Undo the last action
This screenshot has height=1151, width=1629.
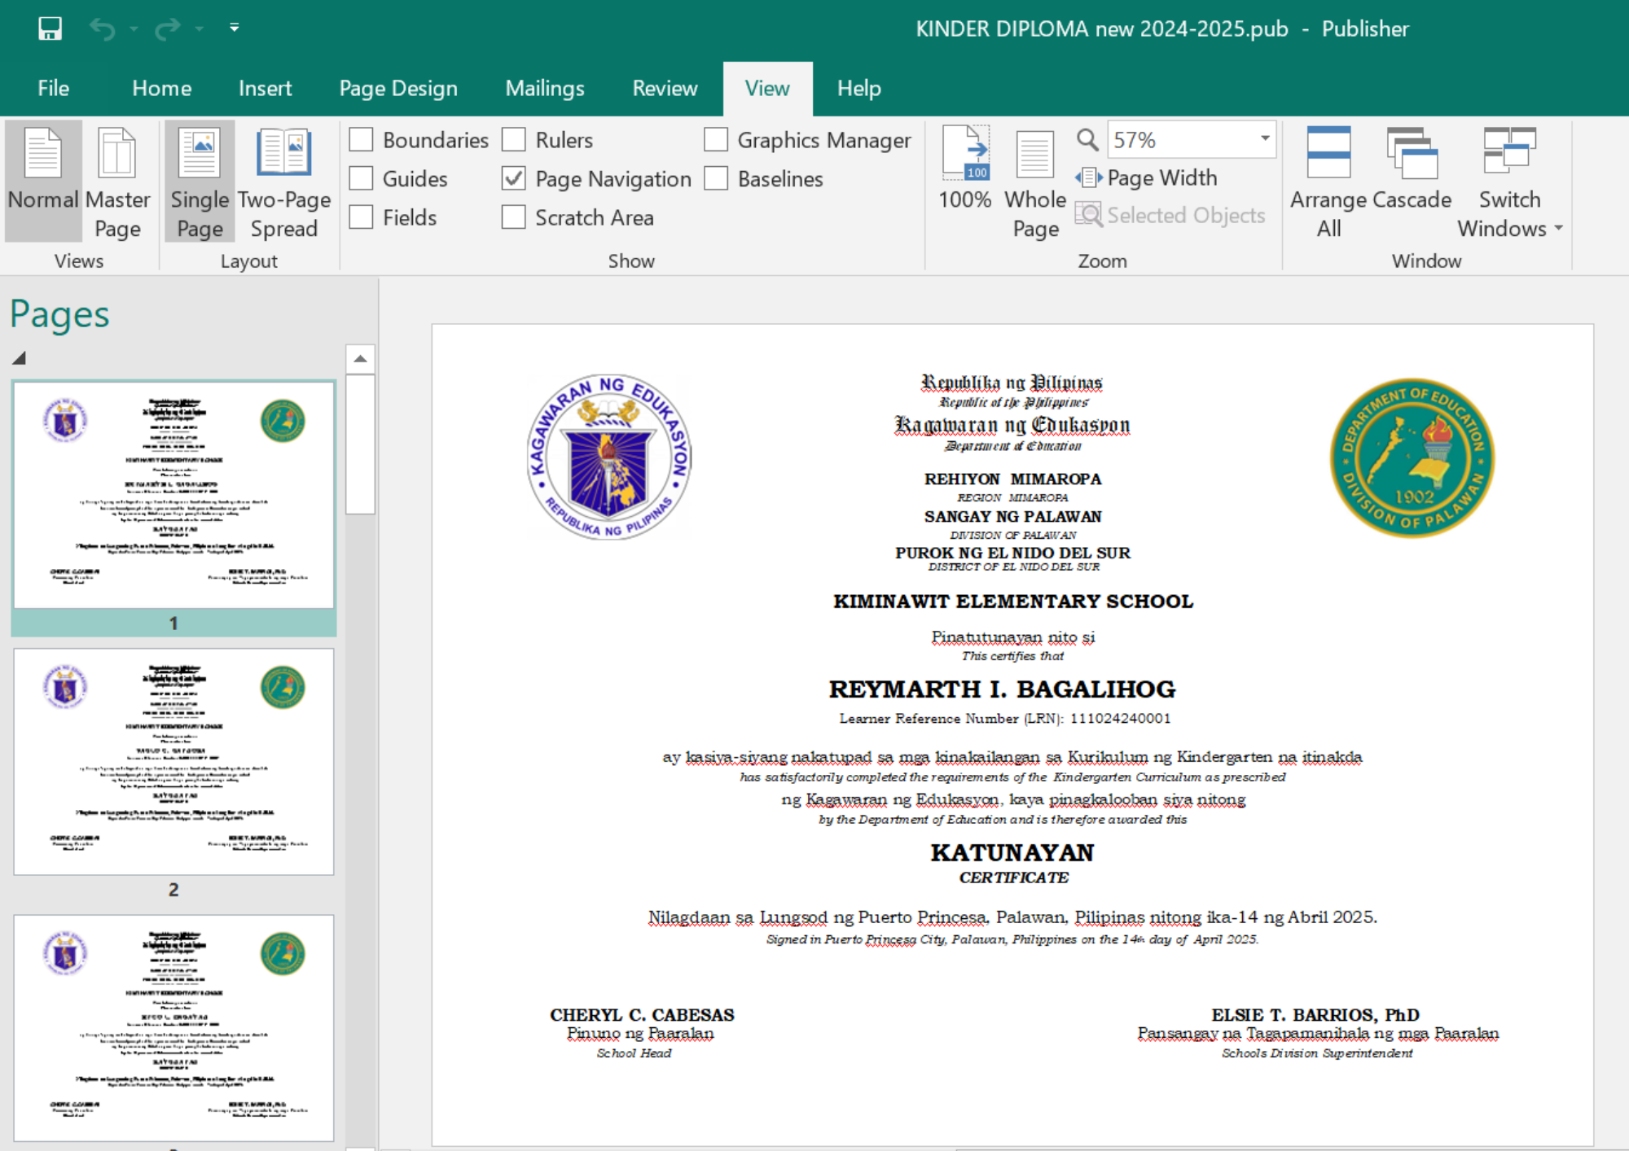coord(103,29)
